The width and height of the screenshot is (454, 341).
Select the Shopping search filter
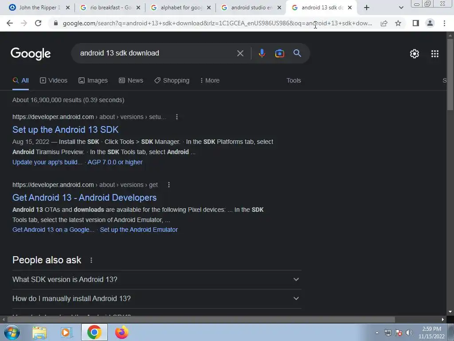172,80
